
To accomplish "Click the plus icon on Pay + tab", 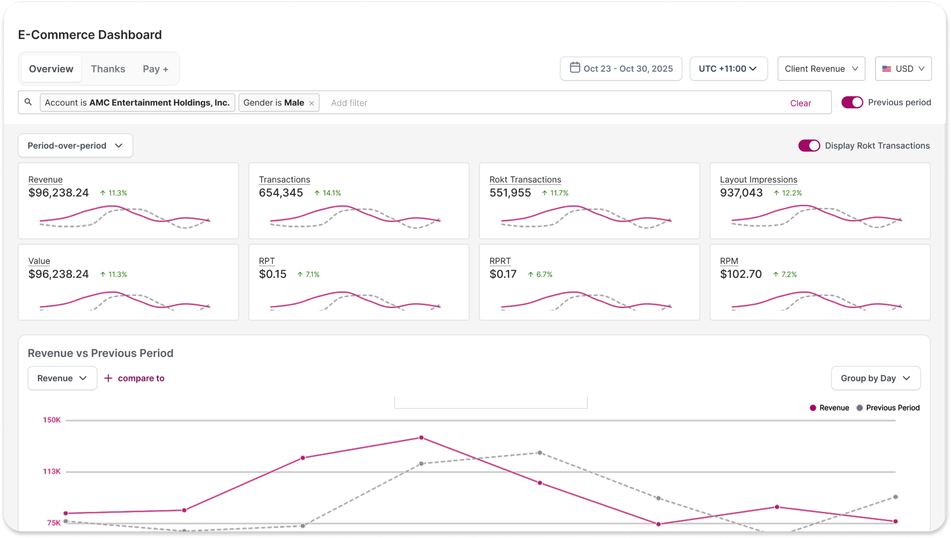I will [x=165, y=70].
